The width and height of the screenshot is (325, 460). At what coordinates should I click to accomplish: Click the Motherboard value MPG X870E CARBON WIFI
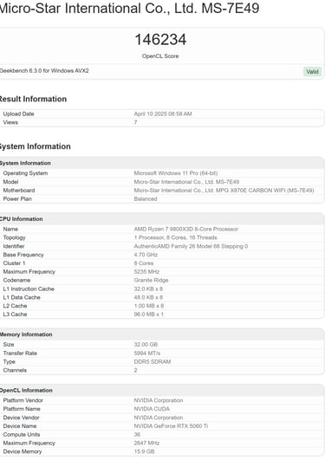[224, 191]
